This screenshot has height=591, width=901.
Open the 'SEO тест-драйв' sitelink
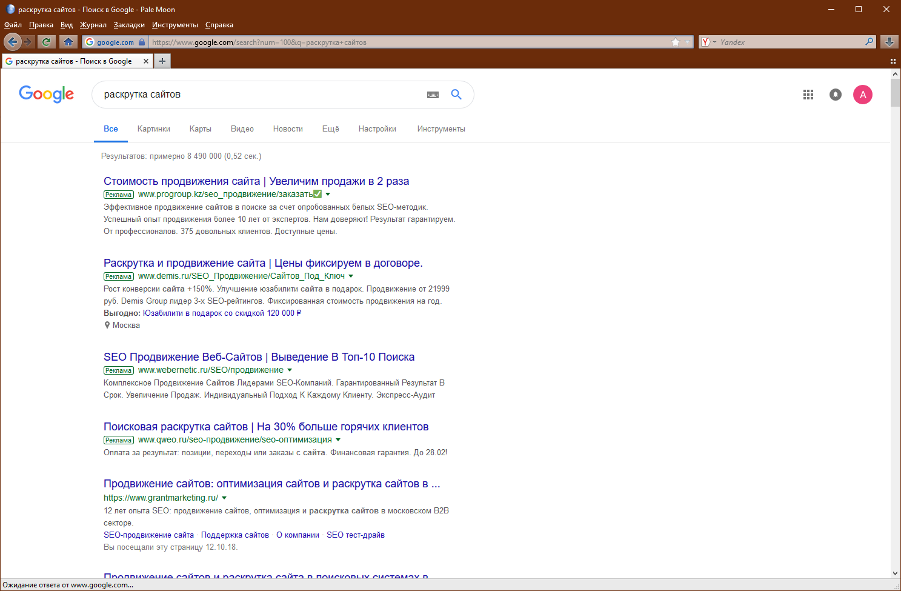click(356, 535)
